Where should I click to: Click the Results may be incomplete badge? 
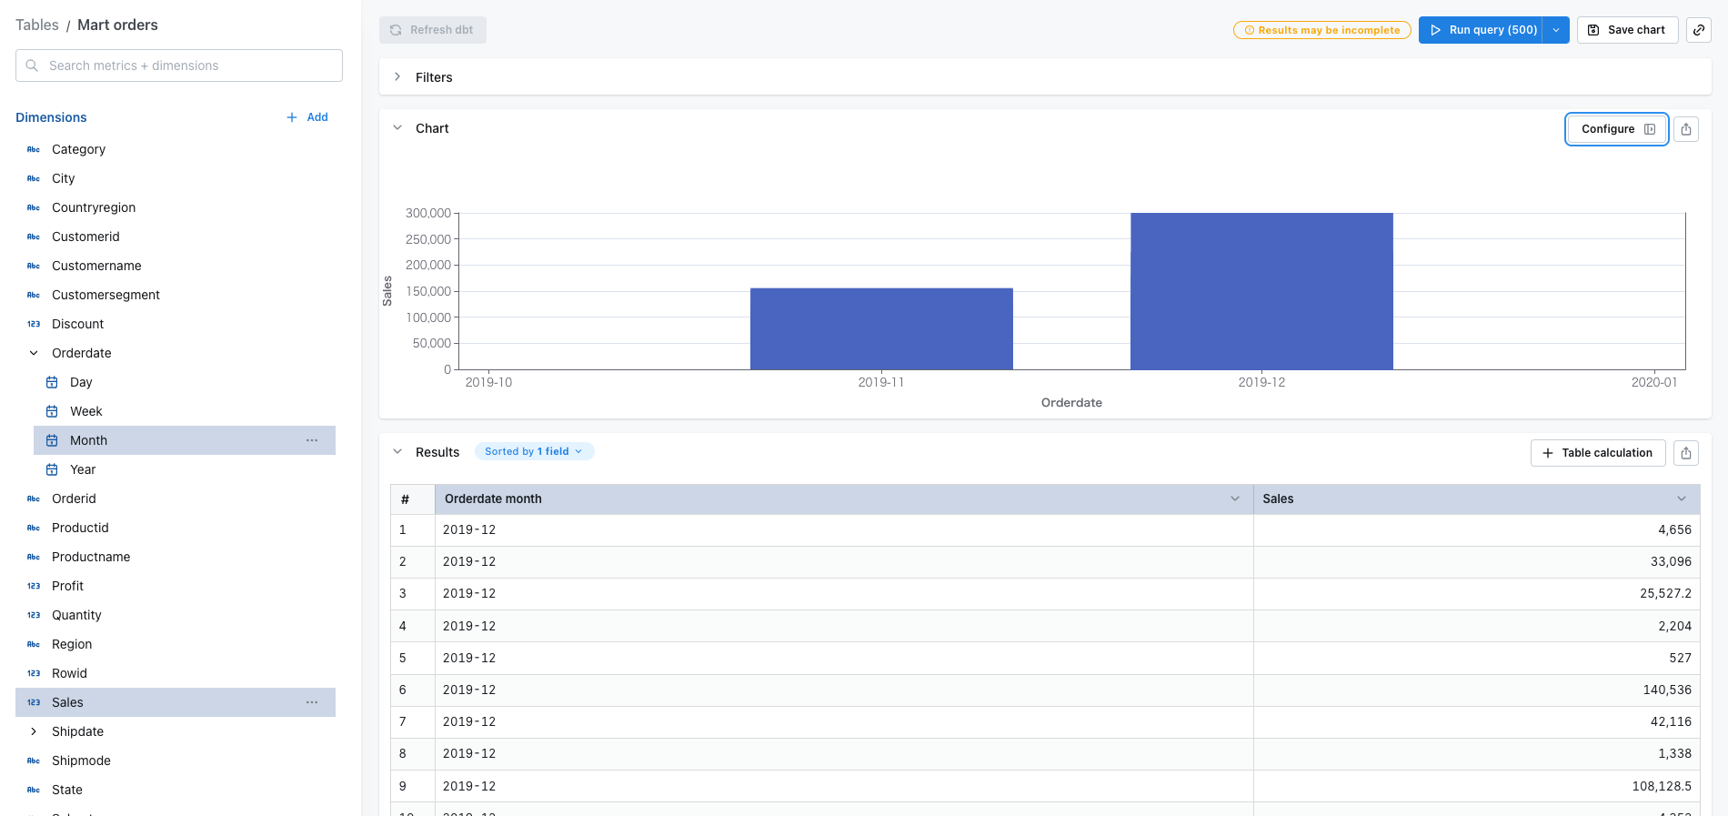pos(1322,30)
